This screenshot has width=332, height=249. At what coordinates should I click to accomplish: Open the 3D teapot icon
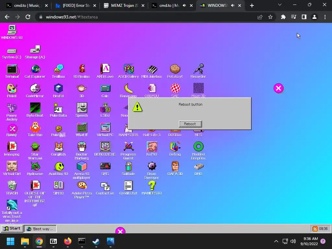click(82, 89)
